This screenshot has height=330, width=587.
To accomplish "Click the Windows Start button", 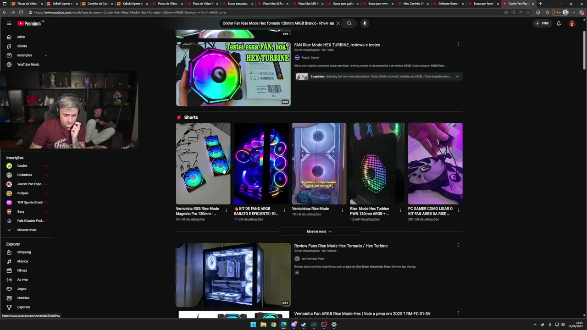I will tap(253, 324).
